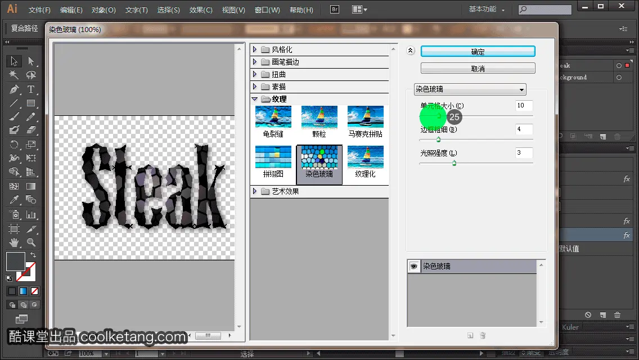Enable Draw Normal mode button
This screenshot has width=639, height=360.
coord(12,304)
